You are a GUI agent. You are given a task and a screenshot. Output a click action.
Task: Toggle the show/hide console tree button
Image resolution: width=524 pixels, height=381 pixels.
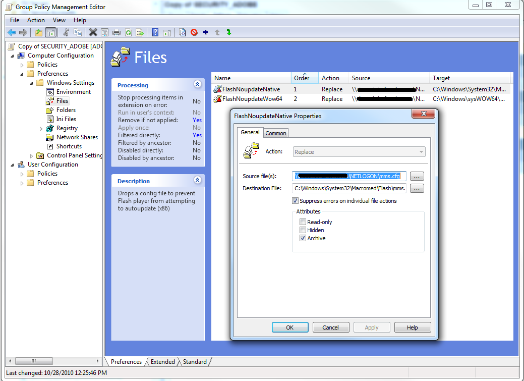pos(50,32)
